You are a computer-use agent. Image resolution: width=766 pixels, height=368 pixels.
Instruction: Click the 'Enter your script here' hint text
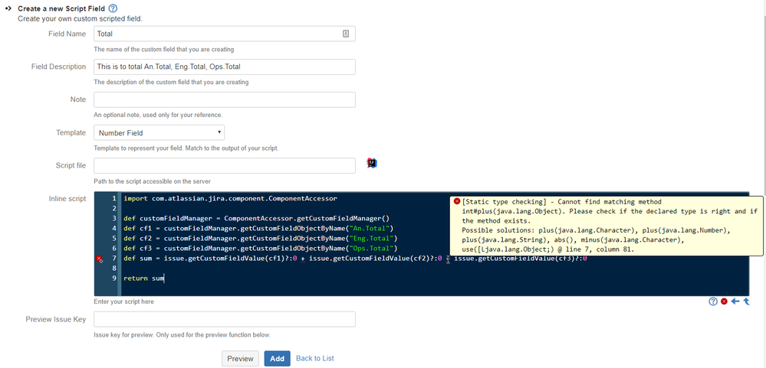click(x=123, y=301)
